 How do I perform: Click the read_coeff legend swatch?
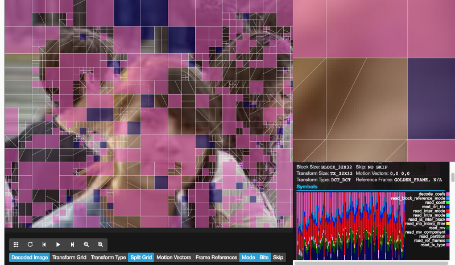(448, 203)
